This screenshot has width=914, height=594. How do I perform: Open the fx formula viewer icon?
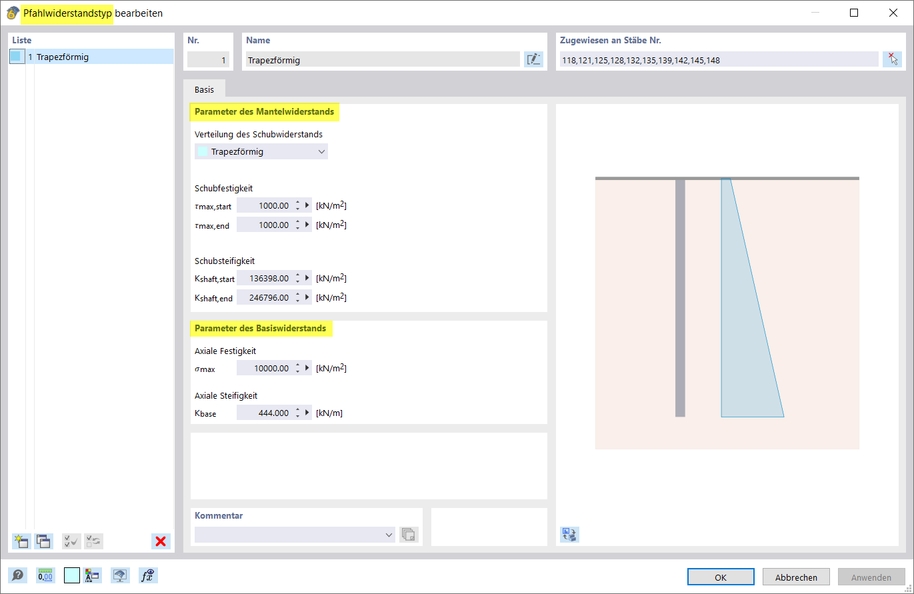[x=148, y=575]
